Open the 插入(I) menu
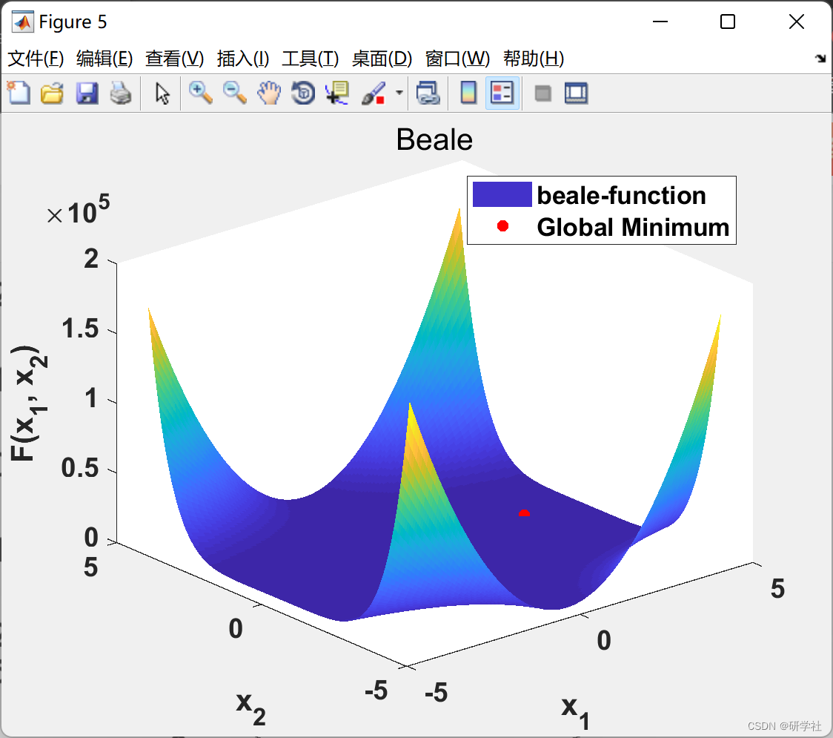The height and width of the screenshot is (738, 833). (x=243, y=59)
